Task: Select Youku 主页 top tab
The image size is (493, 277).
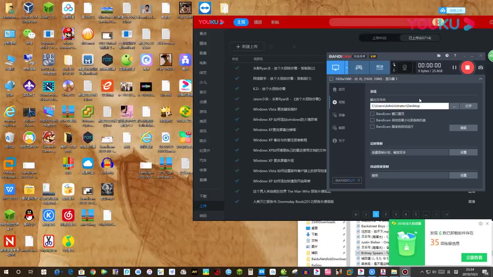Action: click(x=241, y=22)
